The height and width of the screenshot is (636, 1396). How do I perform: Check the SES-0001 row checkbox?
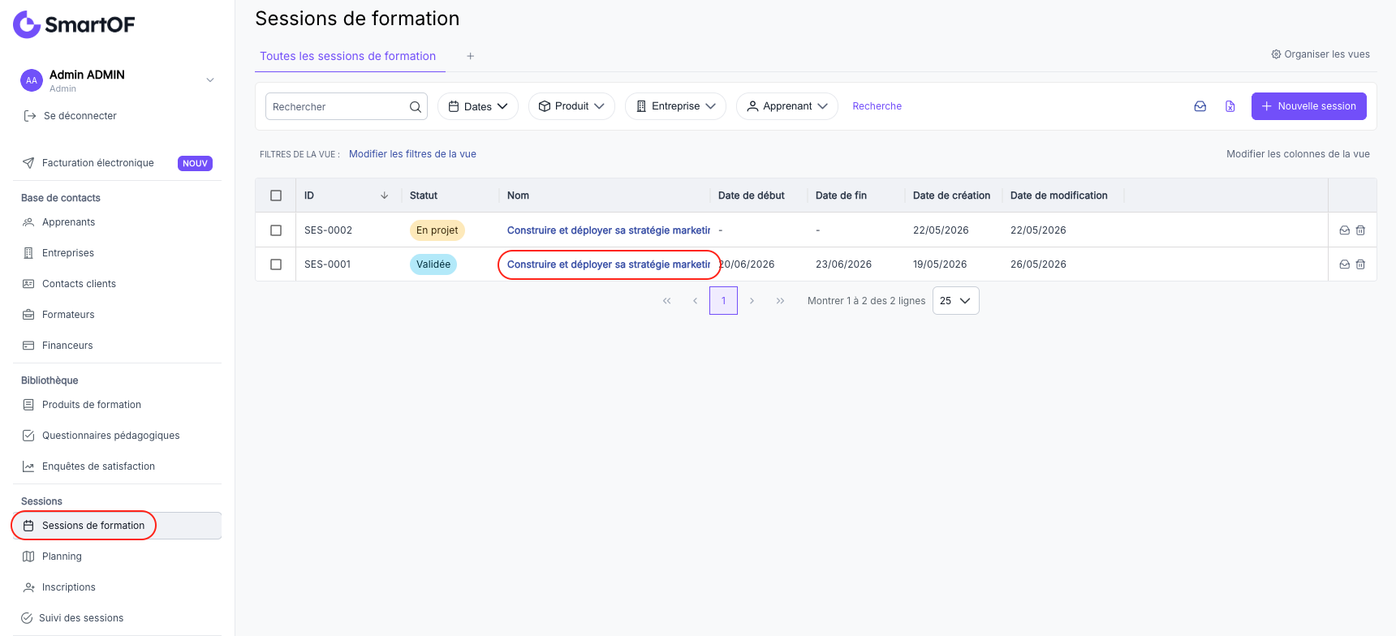(x=276, y=264)
